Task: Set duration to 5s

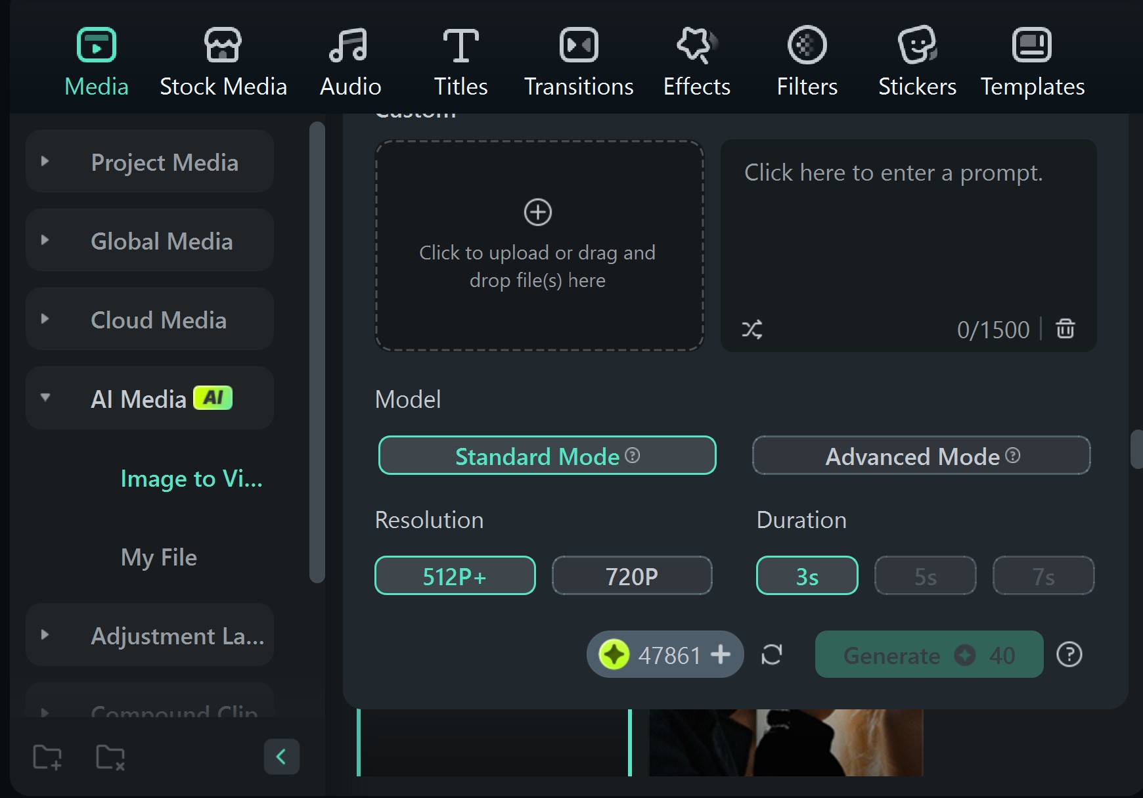Action: 926,576
